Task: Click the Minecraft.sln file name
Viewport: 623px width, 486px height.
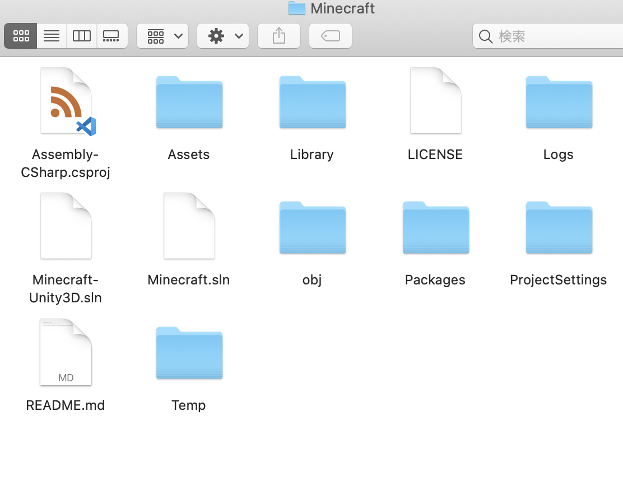Action: (x=189, y=280)
